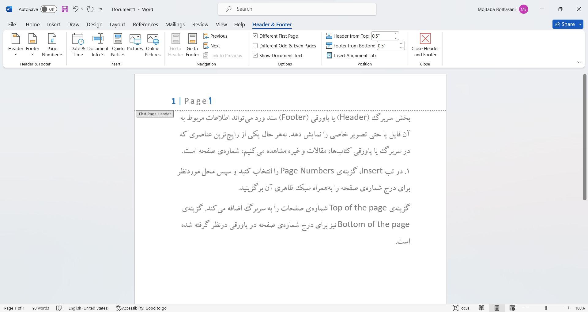Viewport: 588px width, 312px height.
Task: Go to Footer
Action: click(x=192, y=45)
